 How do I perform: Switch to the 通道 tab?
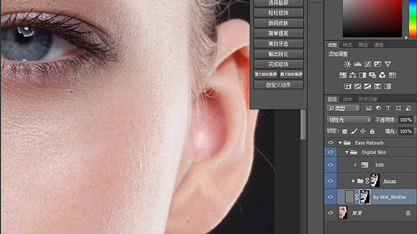(x=379, y=45)
